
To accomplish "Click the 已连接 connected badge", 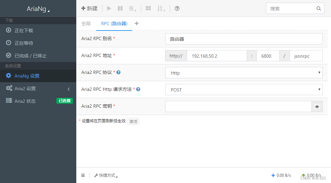I will tap(65, 101).
